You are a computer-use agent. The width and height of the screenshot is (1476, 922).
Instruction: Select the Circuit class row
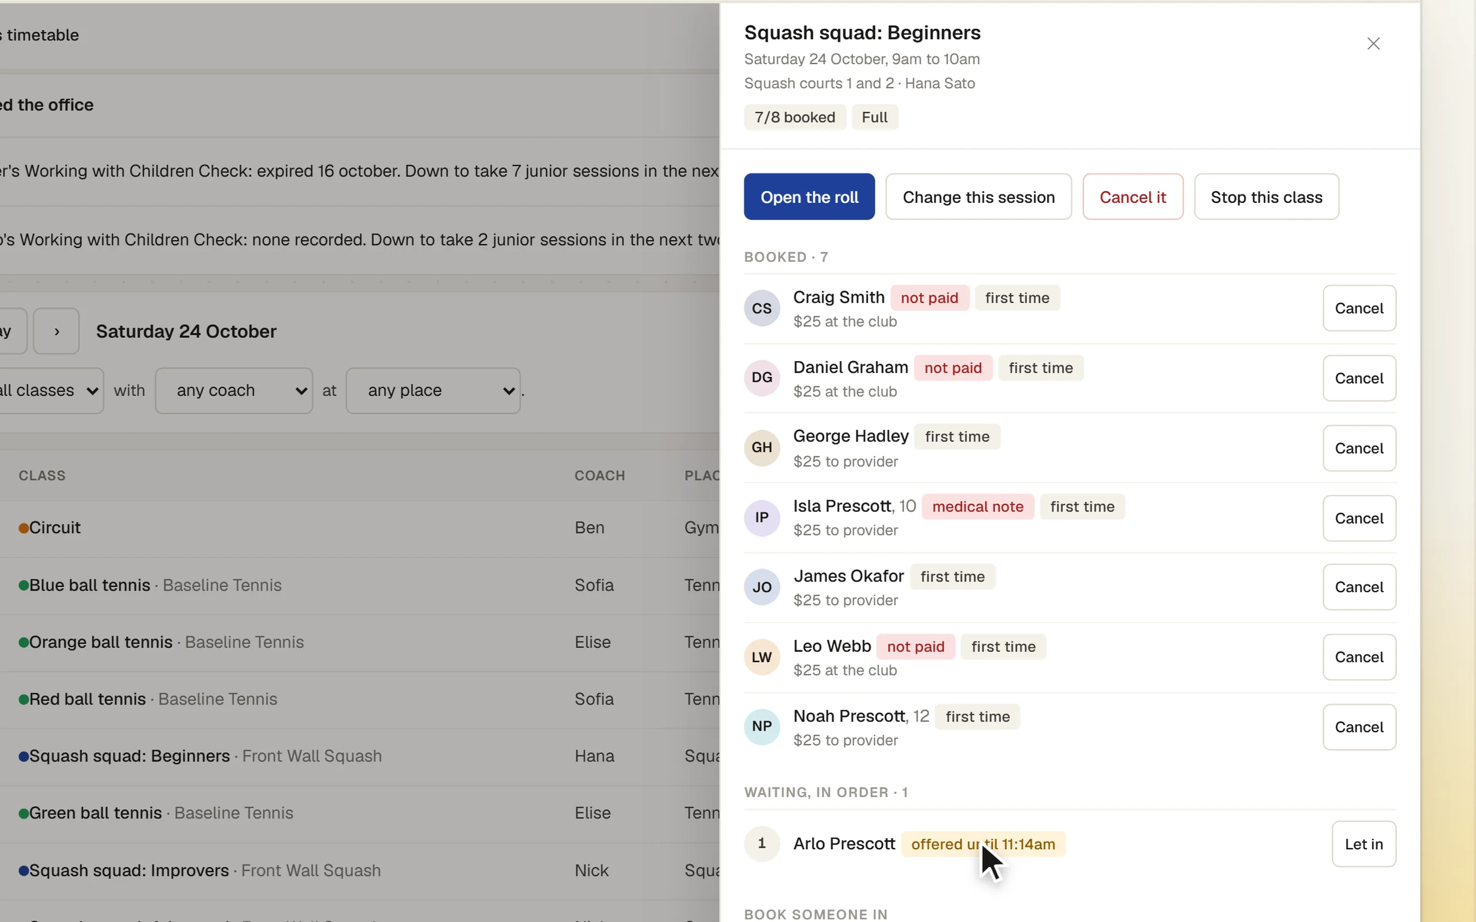pos(360,528)
